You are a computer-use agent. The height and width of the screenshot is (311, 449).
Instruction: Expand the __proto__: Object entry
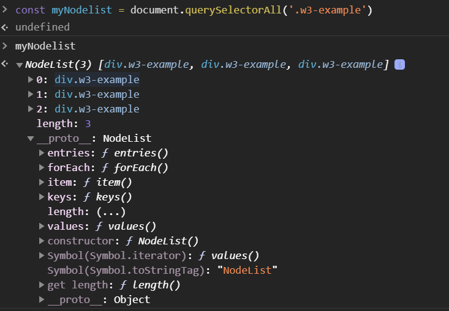click(42, 299)
